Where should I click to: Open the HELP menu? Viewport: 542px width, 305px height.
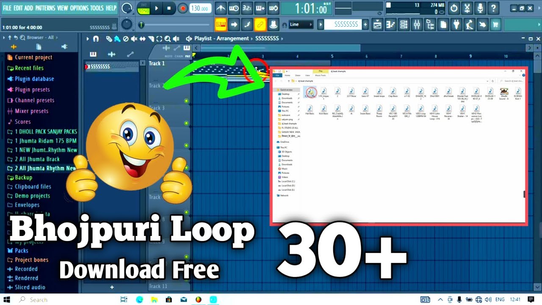111,8
